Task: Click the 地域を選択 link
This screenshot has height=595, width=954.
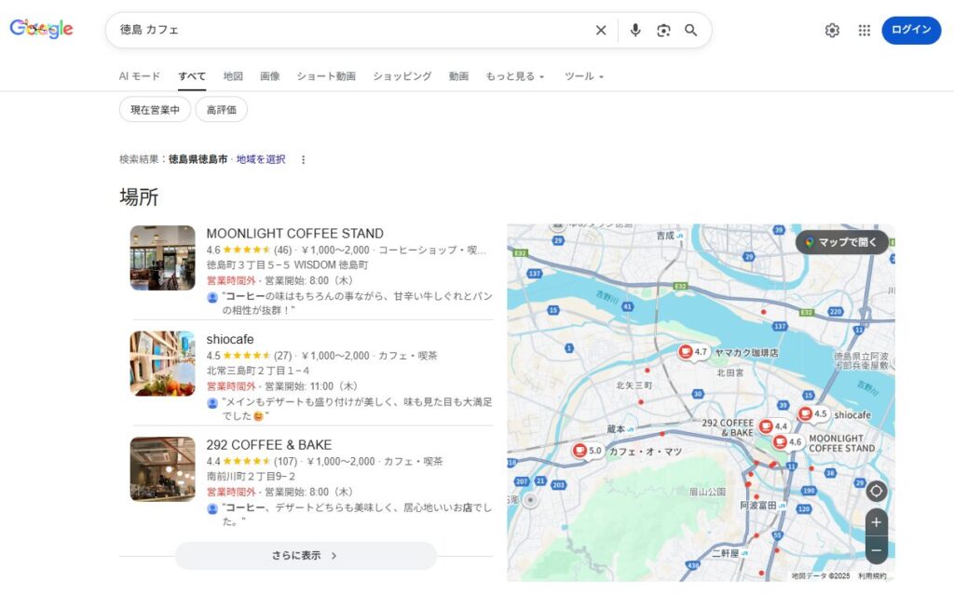Action: pyautogui.click(x=261, y=159)
